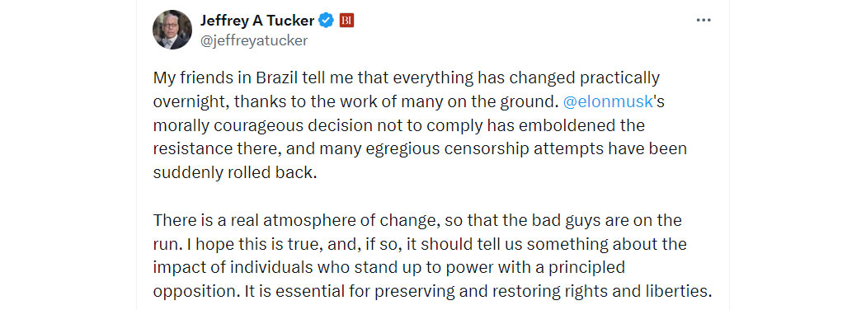Open the three-dot More options menu
The width and height of the screenshot is (866, 310).
(x=703, y=20)
